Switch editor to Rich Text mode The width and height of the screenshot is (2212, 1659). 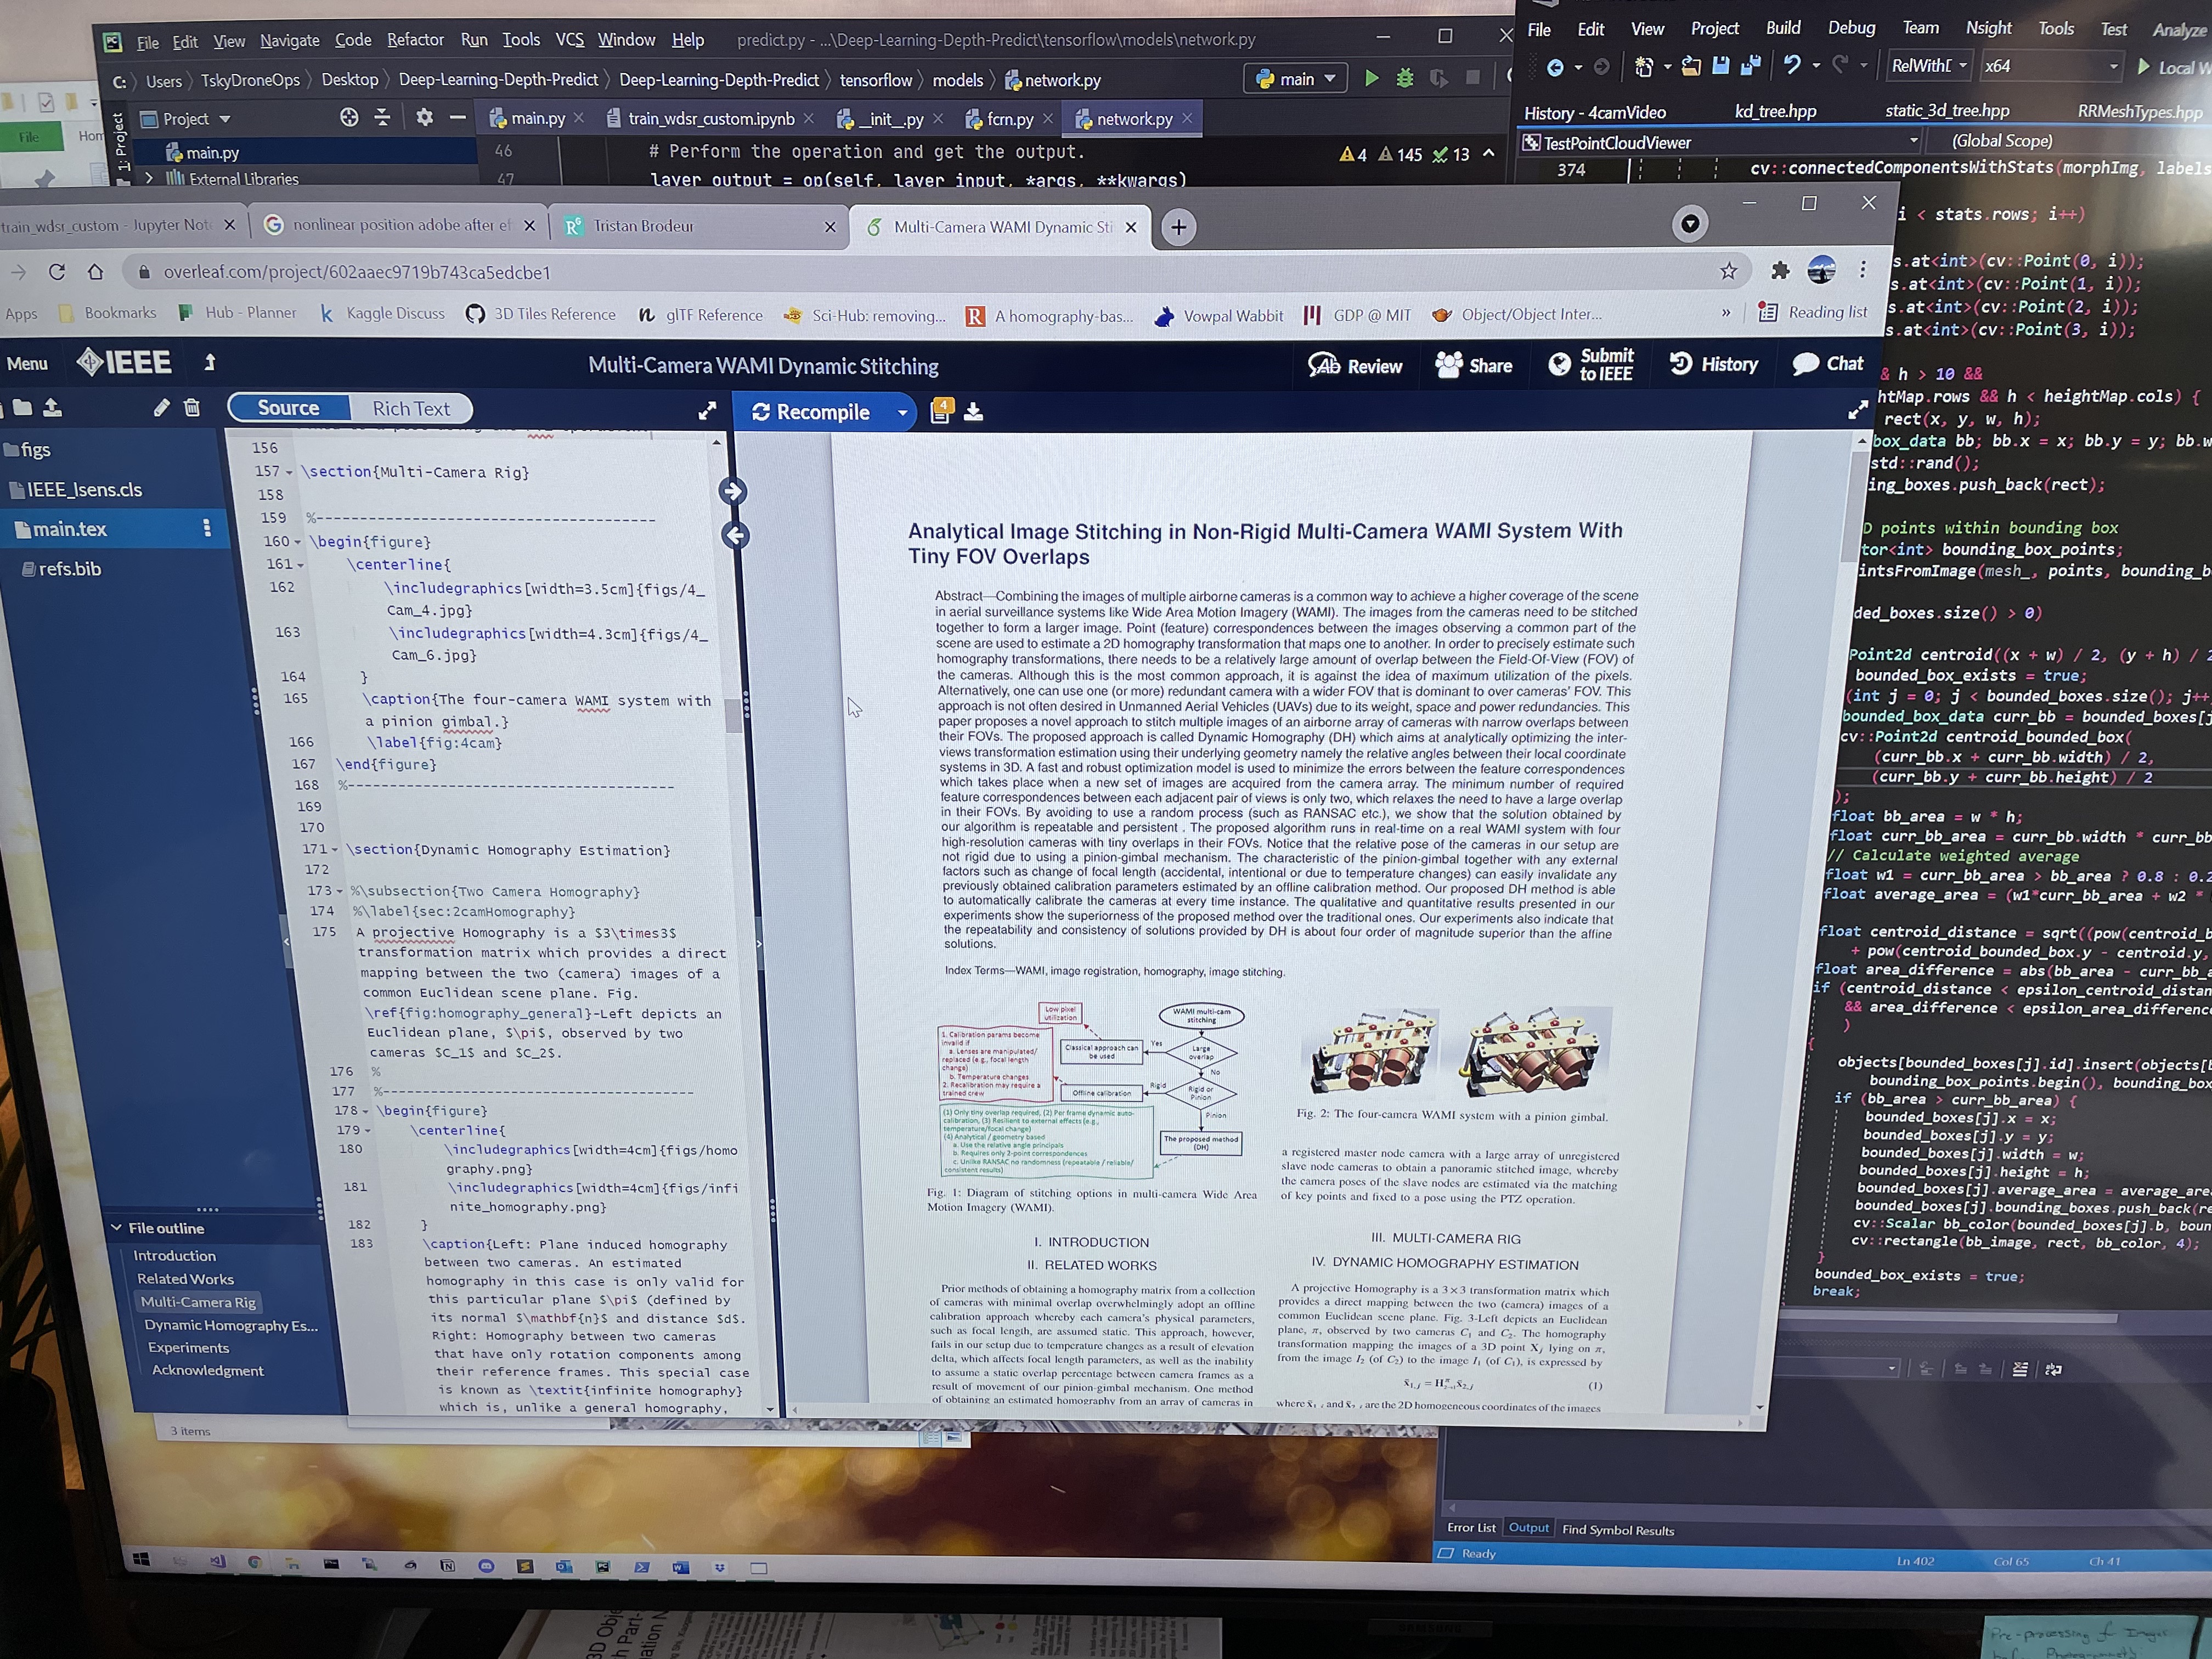411,408
